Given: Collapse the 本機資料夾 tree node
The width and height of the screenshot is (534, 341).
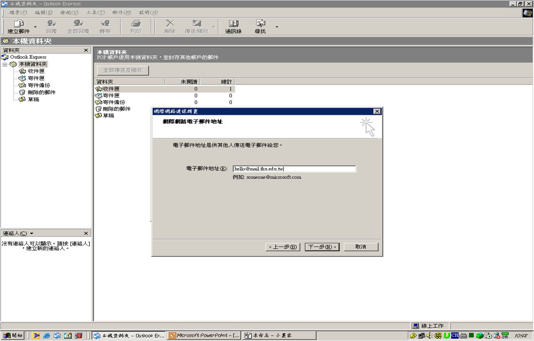Looking at the screenshot, I should [5, 64].
